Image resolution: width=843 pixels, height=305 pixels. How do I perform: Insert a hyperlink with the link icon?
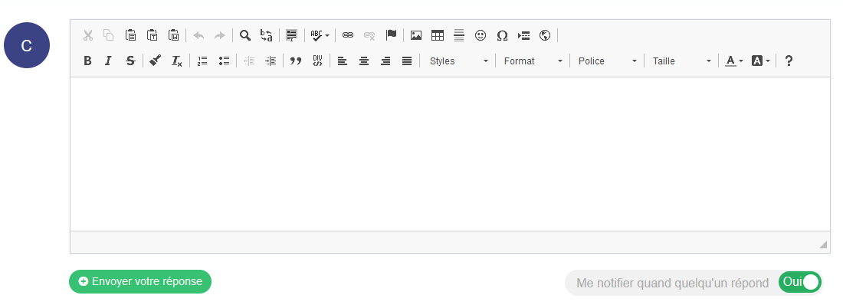tap(348, 35)
